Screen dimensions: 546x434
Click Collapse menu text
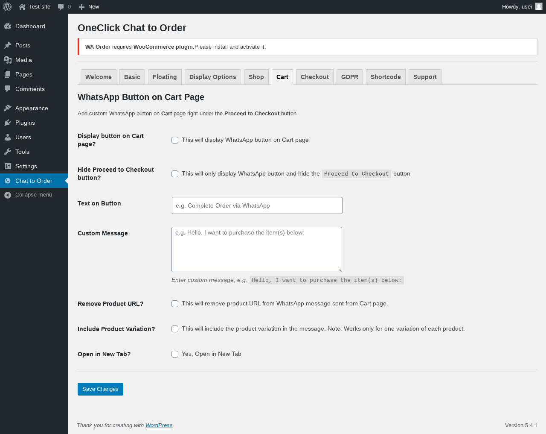(x=34, y=195)
